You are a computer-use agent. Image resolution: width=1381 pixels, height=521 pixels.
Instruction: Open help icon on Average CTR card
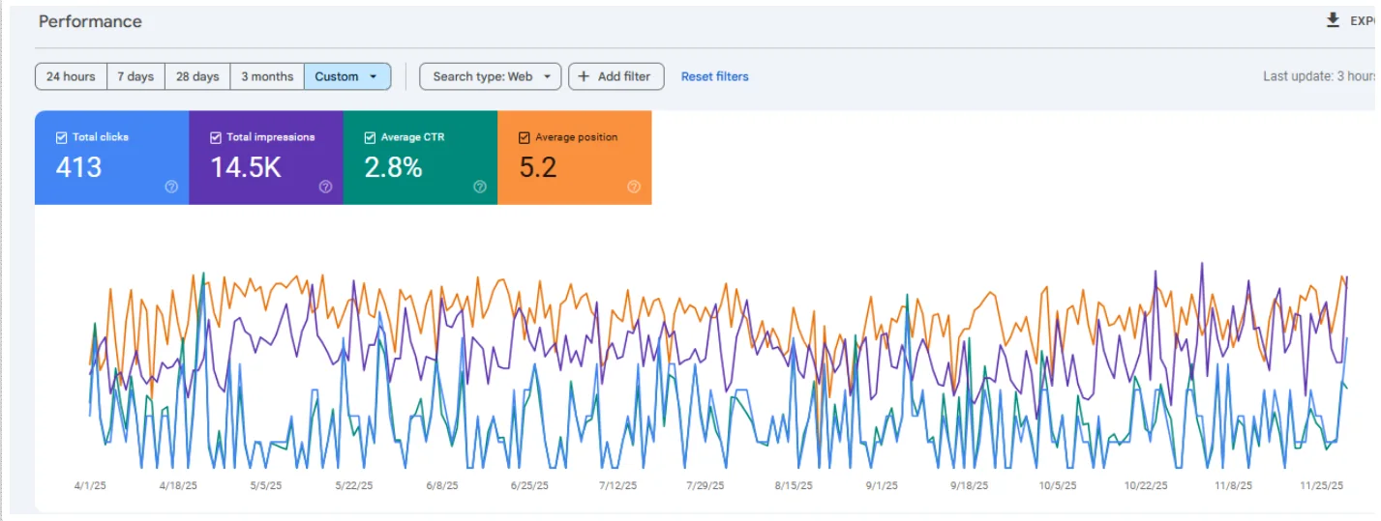(x=480, y=188)
